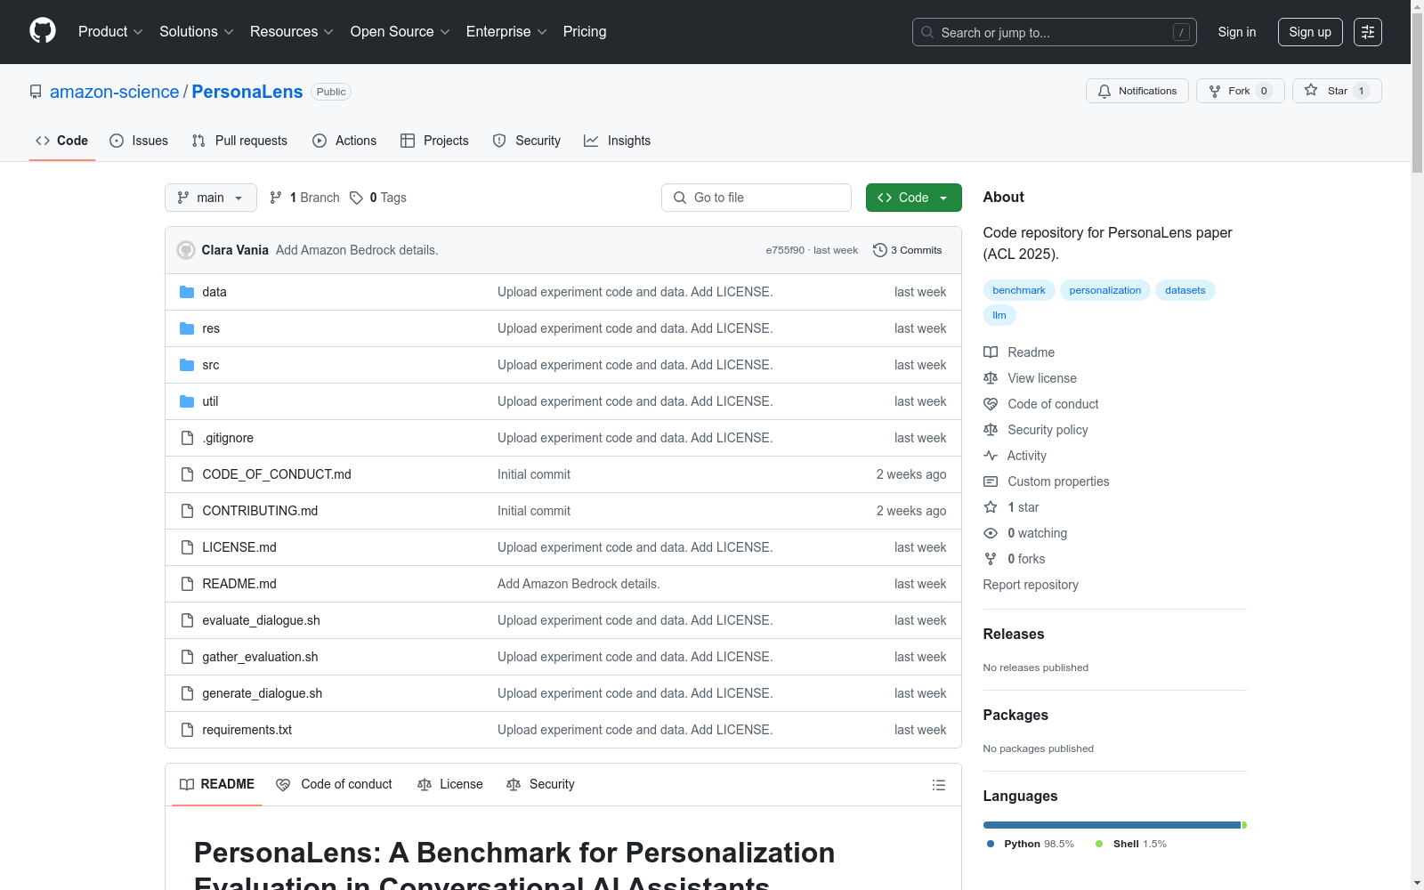Open Custom properties link

[x=1047, y=481]
